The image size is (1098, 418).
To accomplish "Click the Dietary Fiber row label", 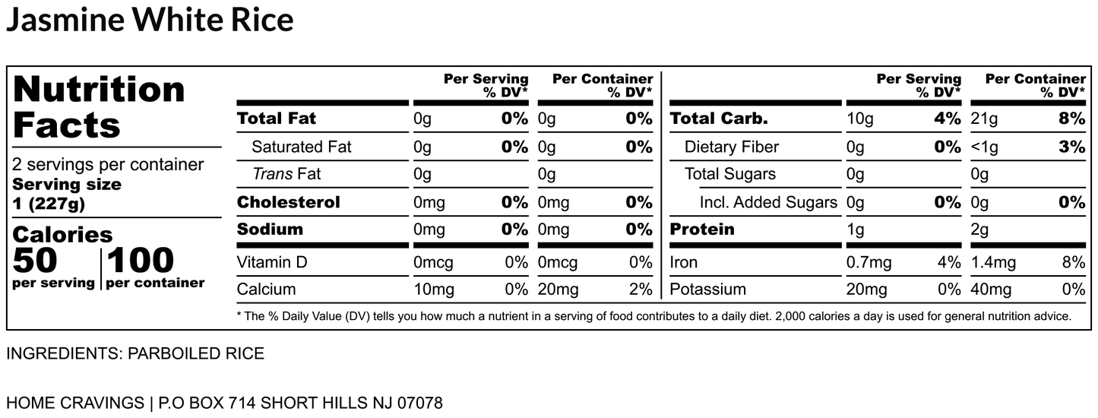I will pos(731,147).
